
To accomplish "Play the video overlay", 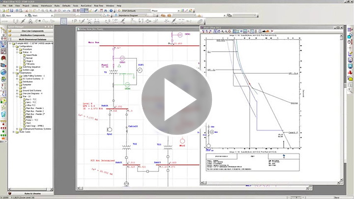I will [177, 99].
